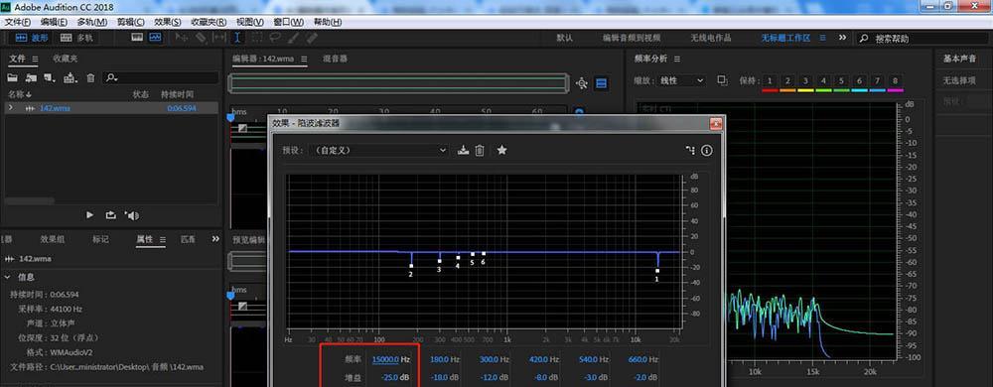The width and height of the screenshot is (993, 387).
Task: Collapse the 信息 section in Properties
Action: click(7, 277)
